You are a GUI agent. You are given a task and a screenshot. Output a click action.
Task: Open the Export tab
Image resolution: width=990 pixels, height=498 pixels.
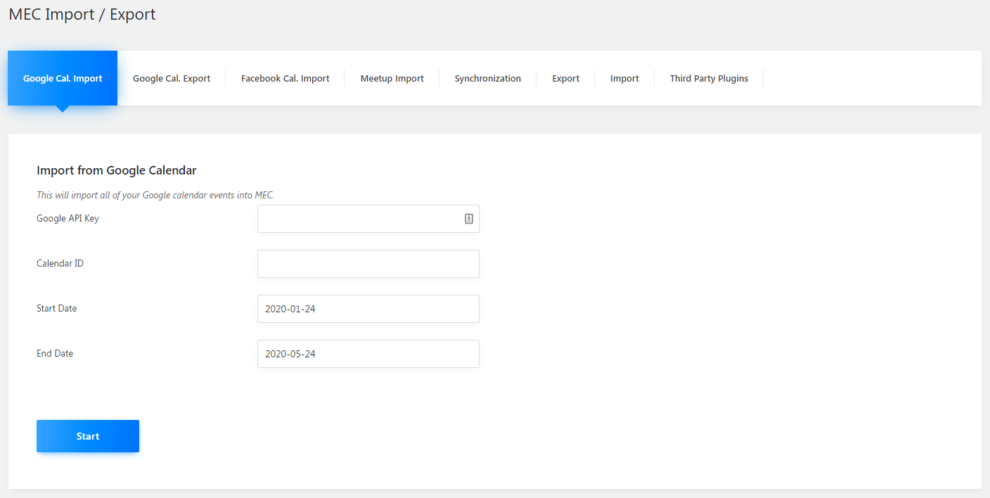pos(566,78)
